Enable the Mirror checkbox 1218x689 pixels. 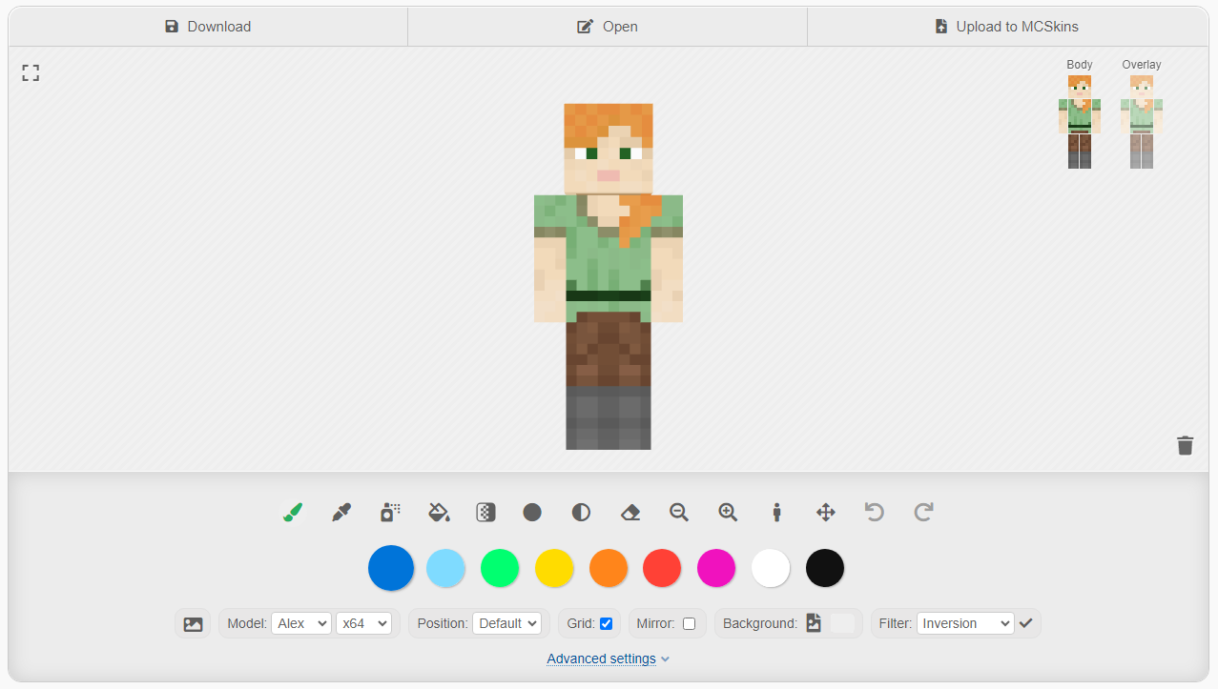(689, 624)
